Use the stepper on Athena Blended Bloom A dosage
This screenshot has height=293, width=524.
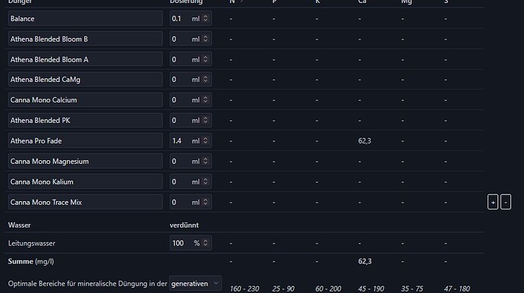(206, 59)
